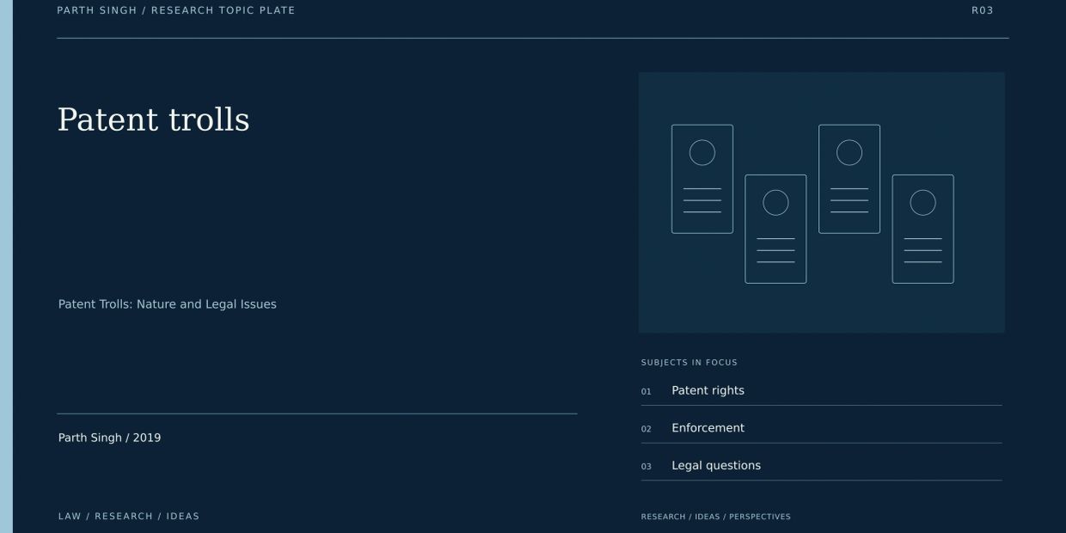Select the Patent rights subject
This screenshot has height=533, width=1066.
click(821, 390)
